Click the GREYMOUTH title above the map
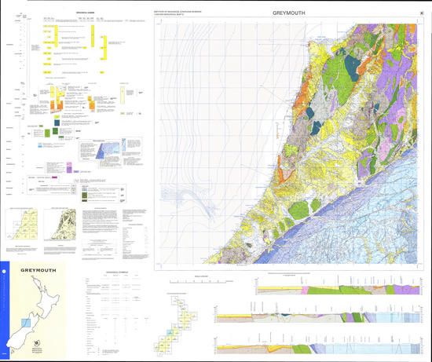Screen dimensions: 432x362 (x=289, y=13)
